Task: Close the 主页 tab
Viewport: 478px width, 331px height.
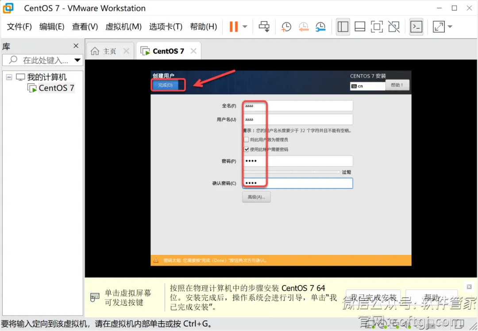Action: pyautogui.click(x=126, y=51)
